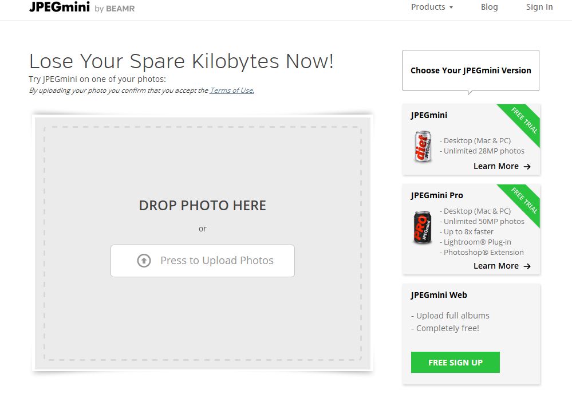Open the Blog page
The height and width of the screenshot is (409, 572).
click(489, 7)
